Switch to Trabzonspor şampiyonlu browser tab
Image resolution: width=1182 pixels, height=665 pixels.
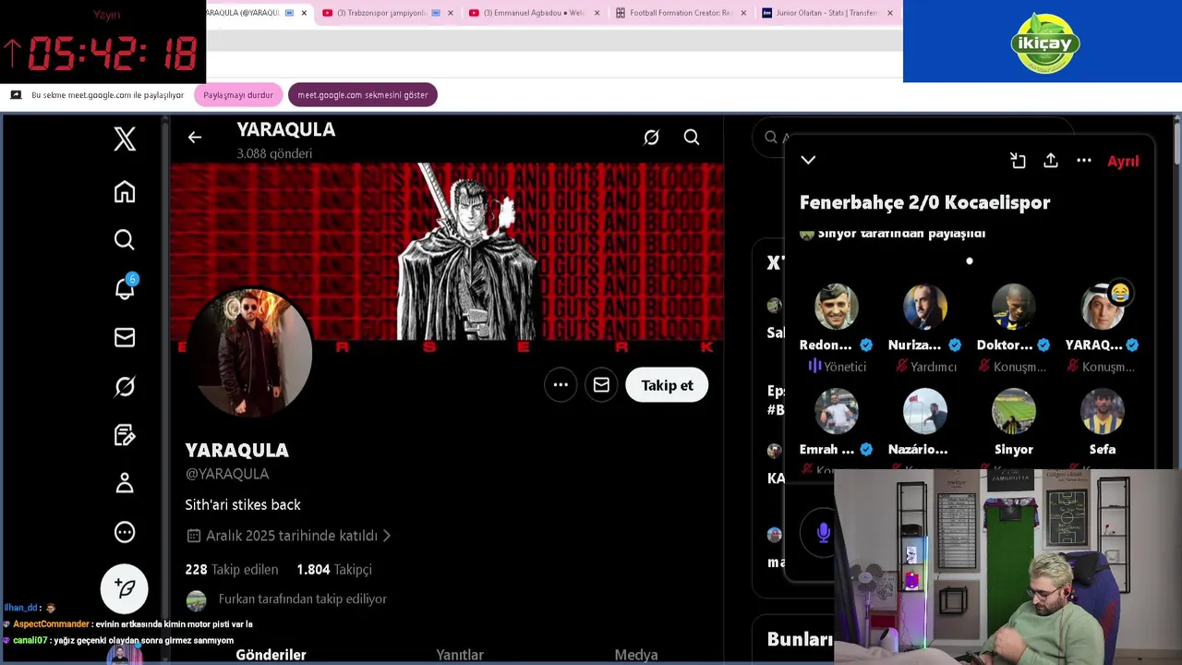387,13
